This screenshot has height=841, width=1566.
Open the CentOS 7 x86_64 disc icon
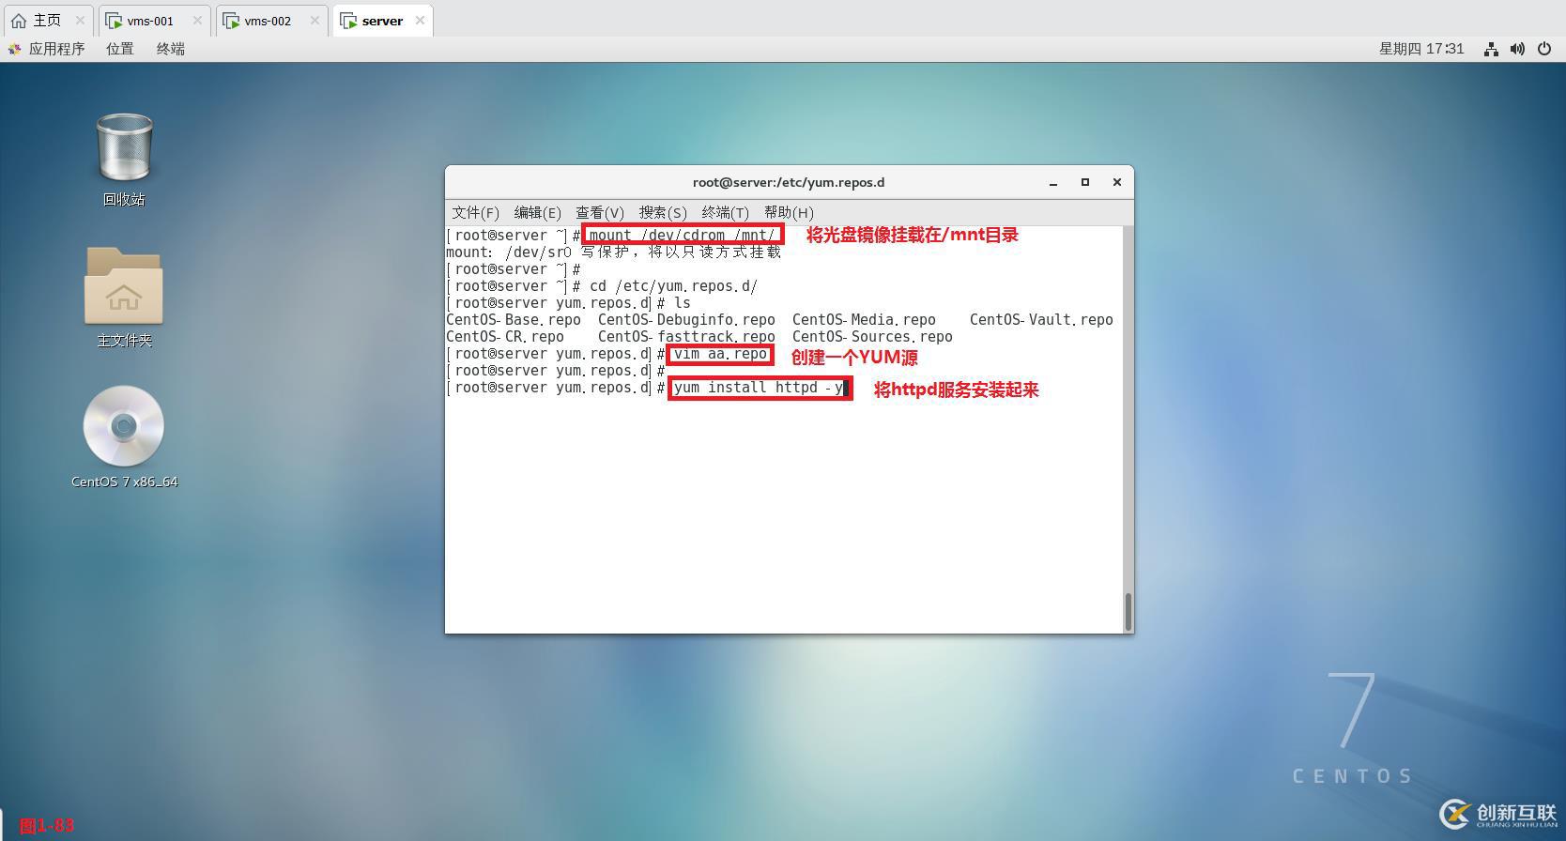[124, 425]
